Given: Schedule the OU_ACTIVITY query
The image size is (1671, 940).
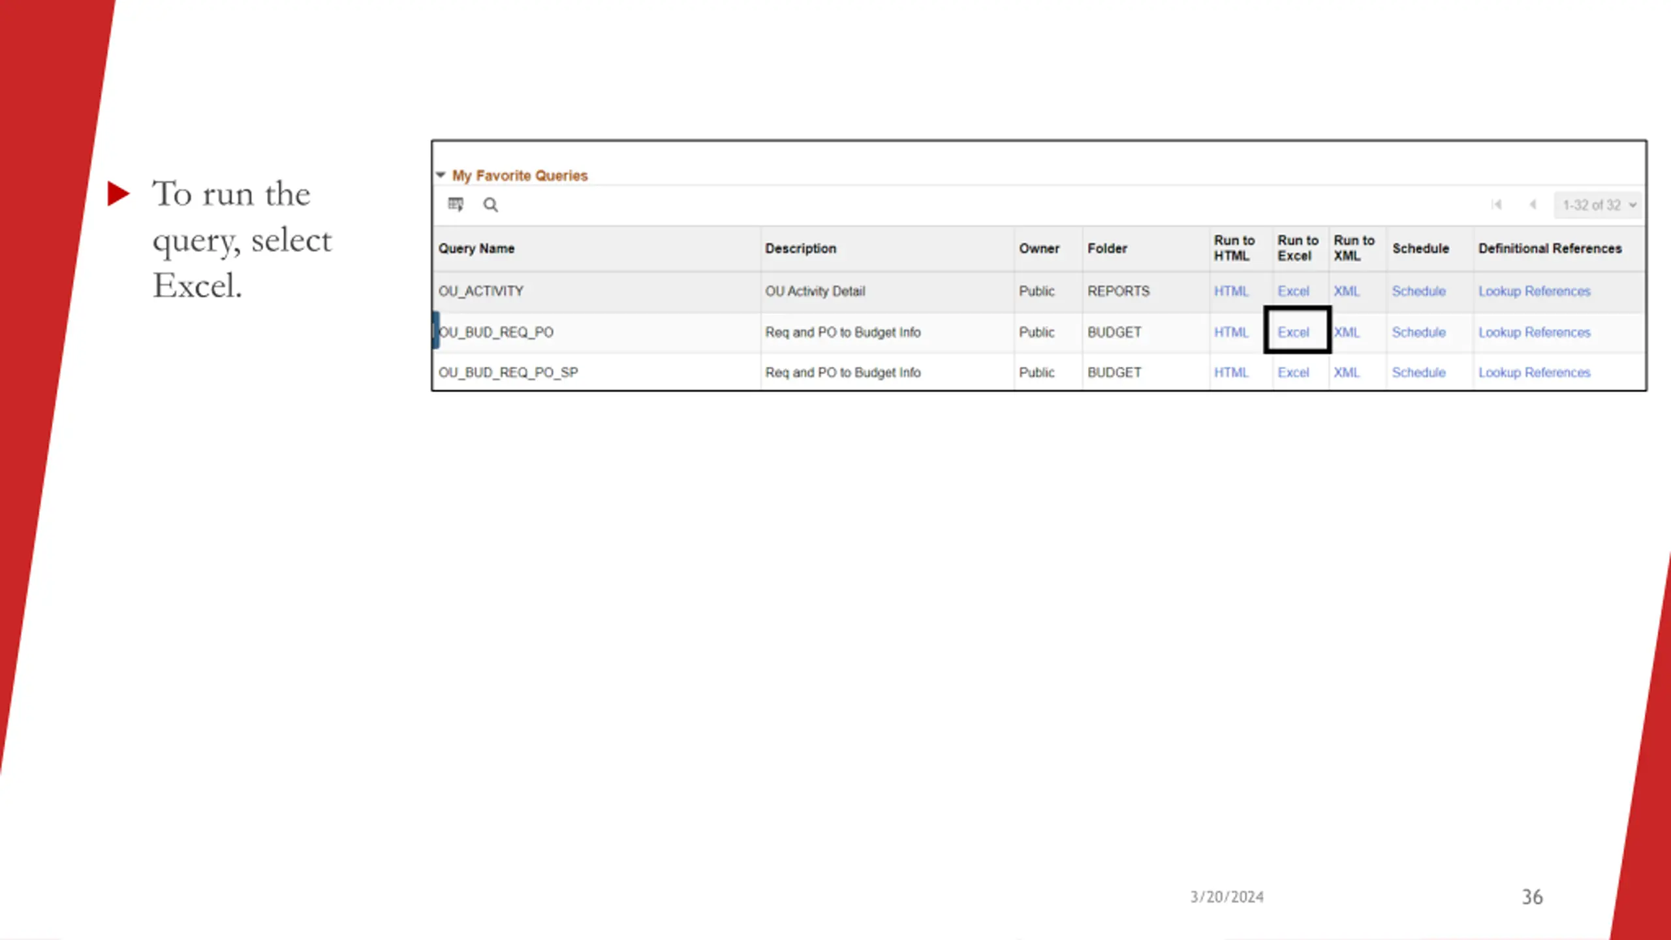Looking at the screenshot, I should 1418,291.
